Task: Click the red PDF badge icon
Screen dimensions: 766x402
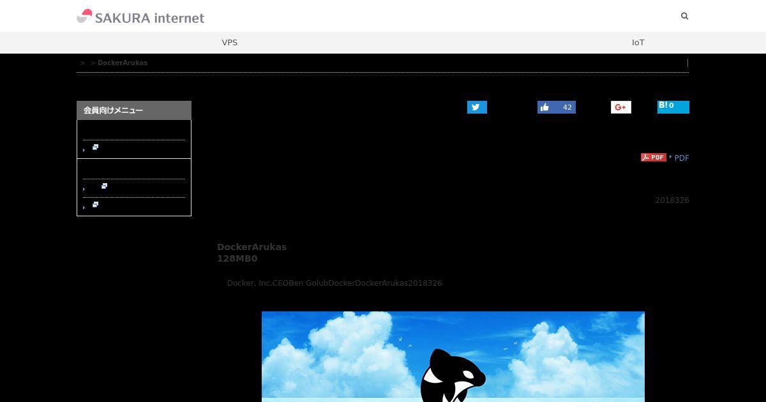Action: click(x=654, y=157)
